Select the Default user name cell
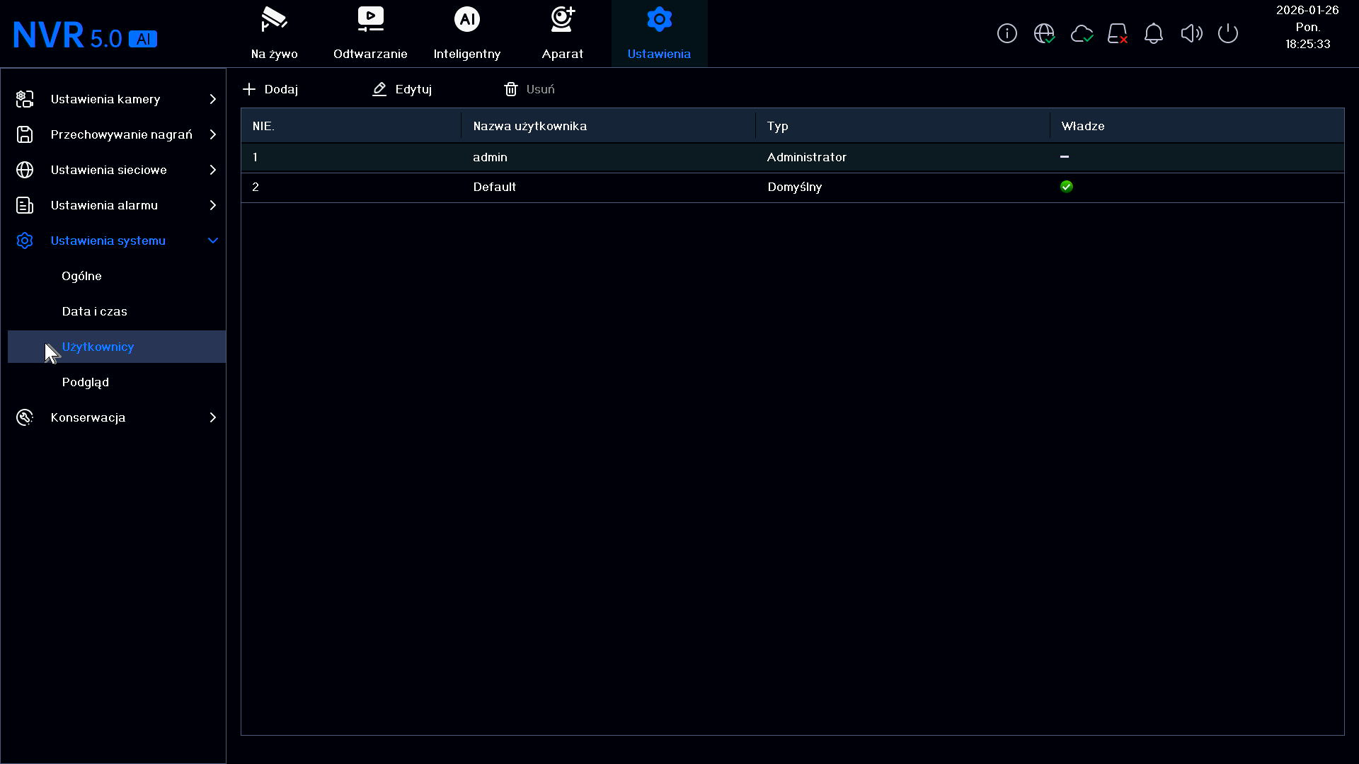 [x=494, y=187]
